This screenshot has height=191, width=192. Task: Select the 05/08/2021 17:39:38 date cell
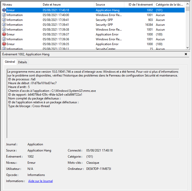point(56,30)
